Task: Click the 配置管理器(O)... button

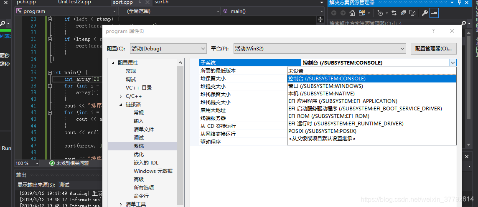Action: click(433, 48)
